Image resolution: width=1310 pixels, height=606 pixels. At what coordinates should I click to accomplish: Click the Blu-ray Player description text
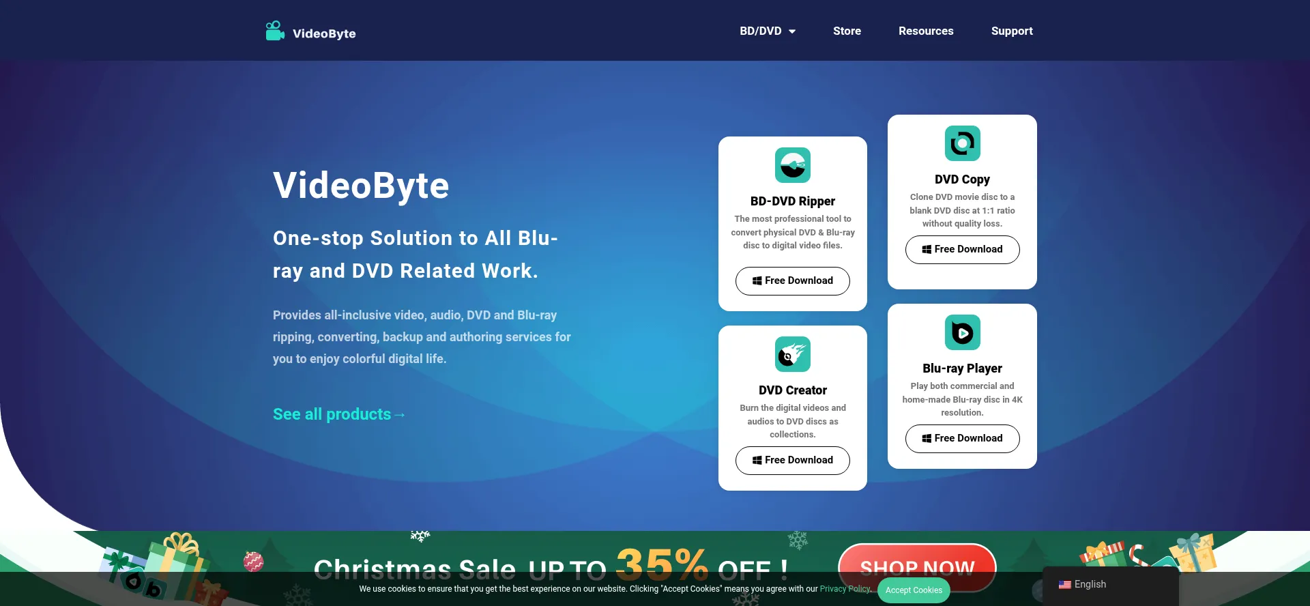tap(963, 399)
